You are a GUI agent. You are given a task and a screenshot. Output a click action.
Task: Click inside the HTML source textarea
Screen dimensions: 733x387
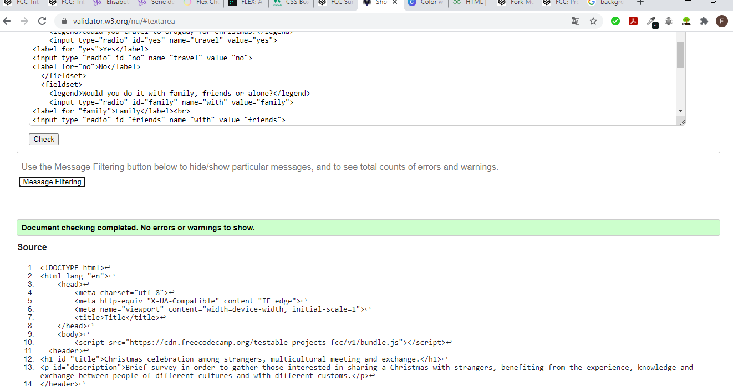point(353,78)
